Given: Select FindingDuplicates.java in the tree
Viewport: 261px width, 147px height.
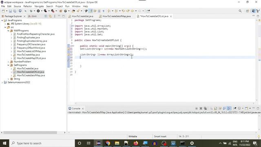Looking at the screenshot, I should tap(28, 38).
